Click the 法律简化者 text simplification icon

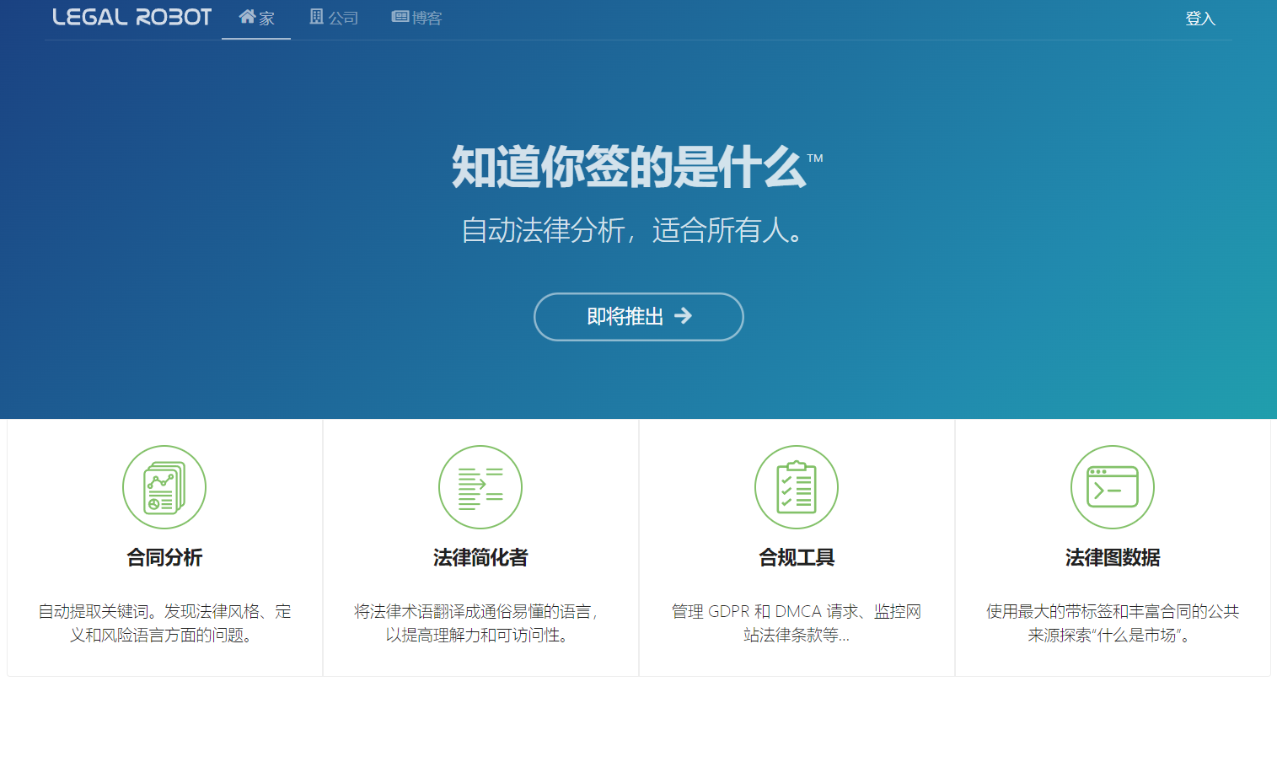pos(480,487)
